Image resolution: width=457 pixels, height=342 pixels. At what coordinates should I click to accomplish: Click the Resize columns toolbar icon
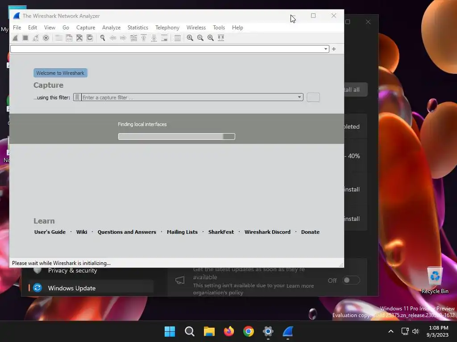221,38
